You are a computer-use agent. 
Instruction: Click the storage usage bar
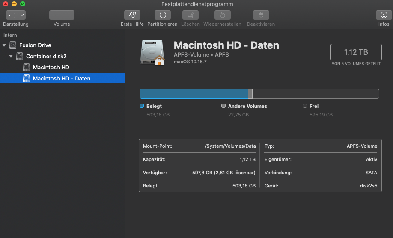[259, 94]
